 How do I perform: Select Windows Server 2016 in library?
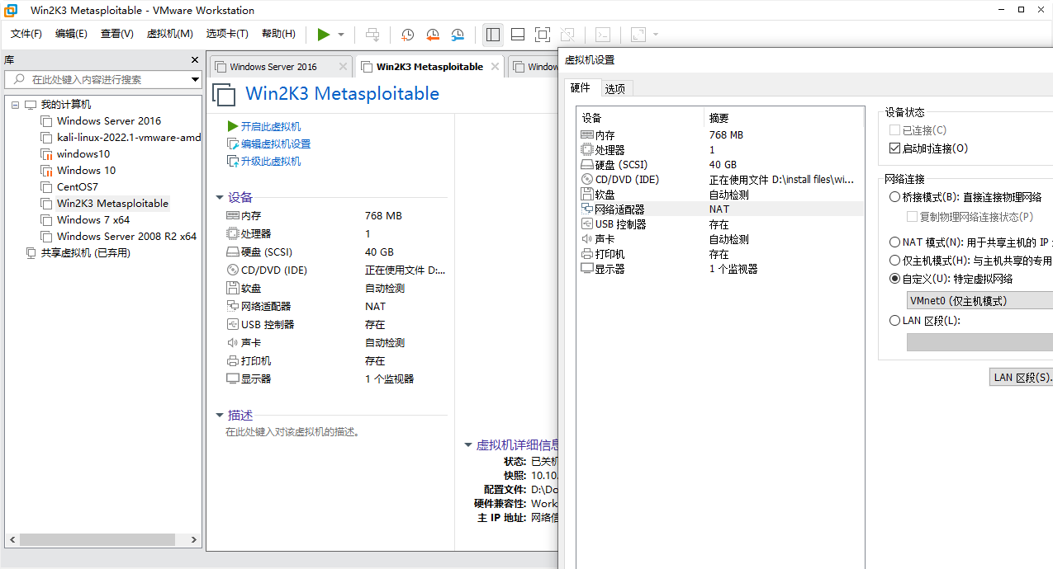tap(109, 121)
